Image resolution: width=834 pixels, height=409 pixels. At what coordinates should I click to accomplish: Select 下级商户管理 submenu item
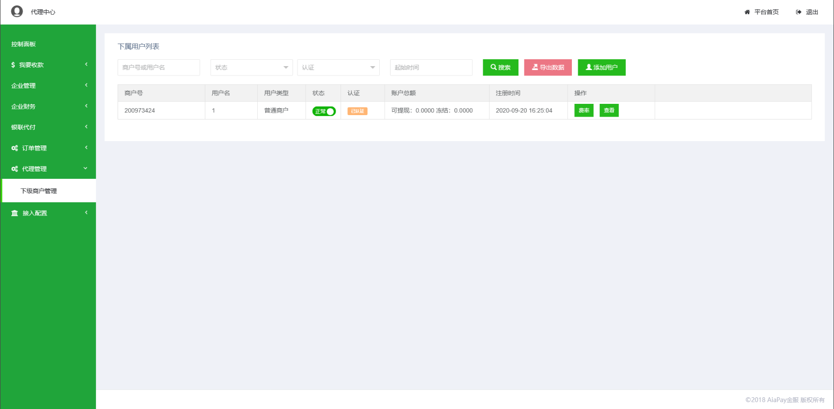pos(39,191)
